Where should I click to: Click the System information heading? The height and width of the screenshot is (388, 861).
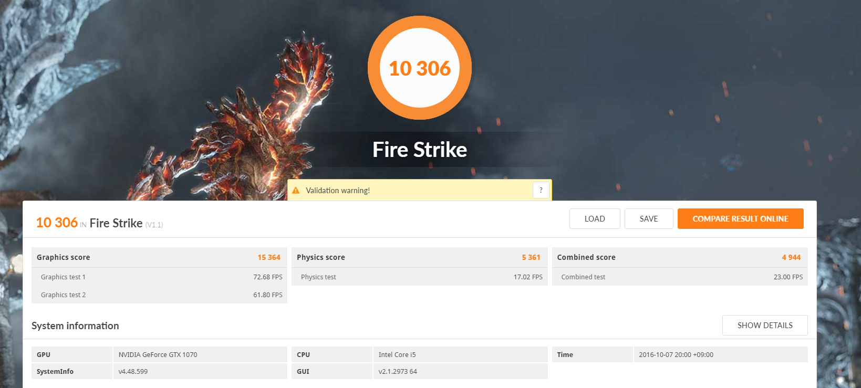pyautogui.click(x=75, y=326)
